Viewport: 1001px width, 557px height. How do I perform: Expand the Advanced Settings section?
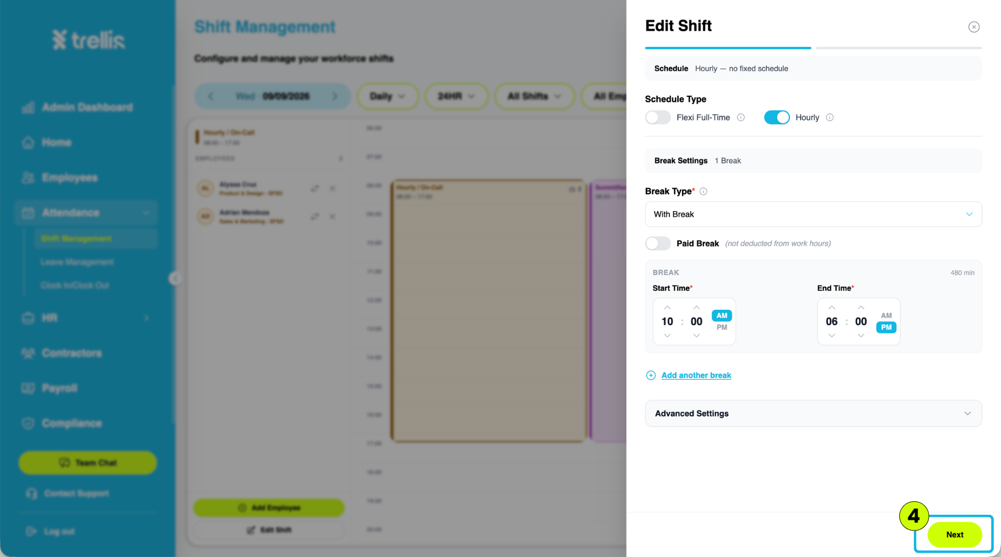[813, 413]
